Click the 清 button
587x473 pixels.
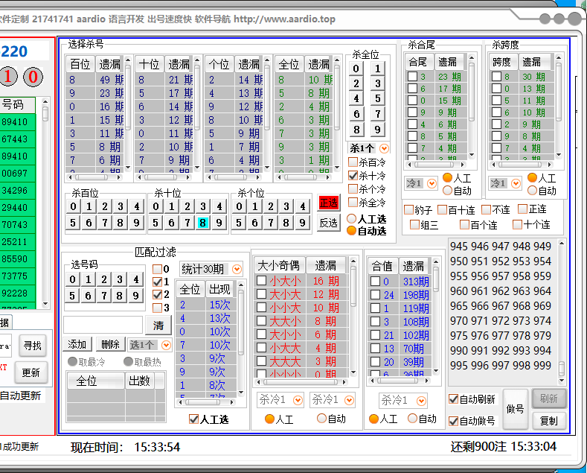[x=158, y=326]
